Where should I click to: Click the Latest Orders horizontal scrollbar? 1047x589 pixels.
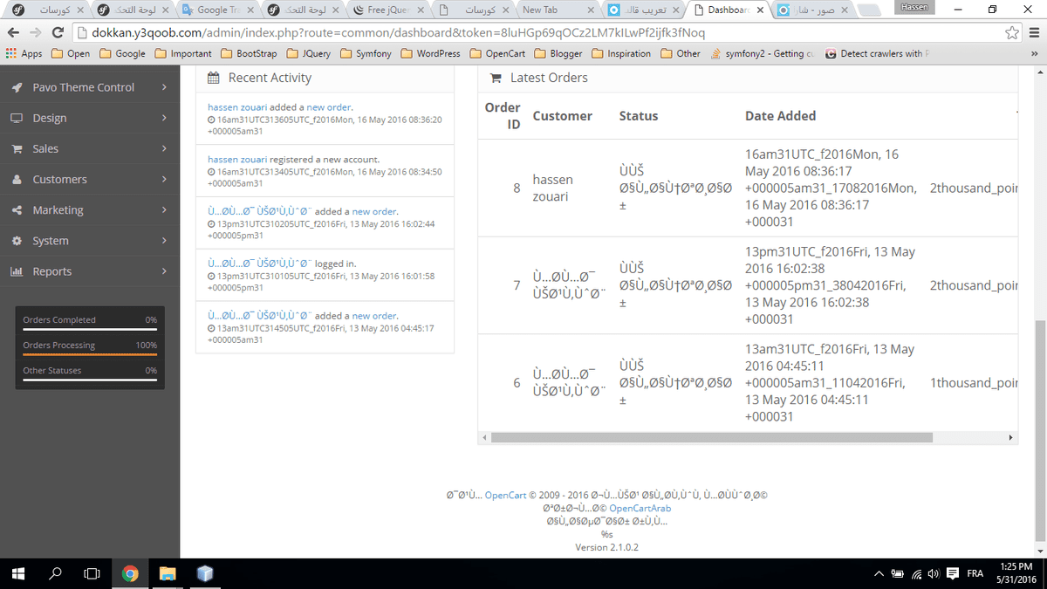(x=710, y=437)
